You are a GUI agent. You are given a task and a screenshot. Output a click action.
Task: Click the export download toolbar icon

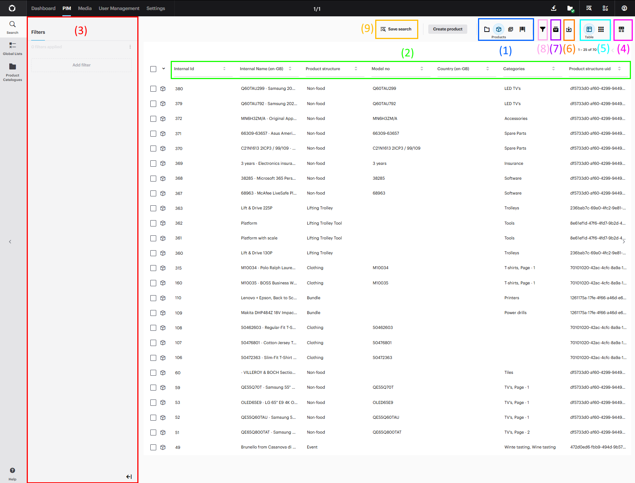tap(569, 29)
